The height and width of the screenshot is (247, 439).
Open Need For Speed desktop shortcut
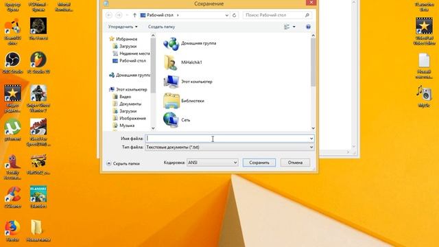point(38,132)
